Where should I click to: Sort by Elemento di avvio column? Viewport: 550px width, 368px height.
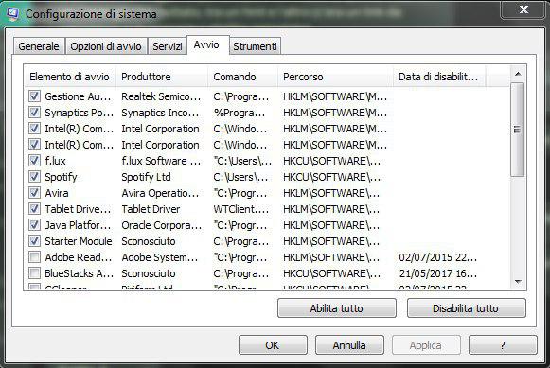70,77
